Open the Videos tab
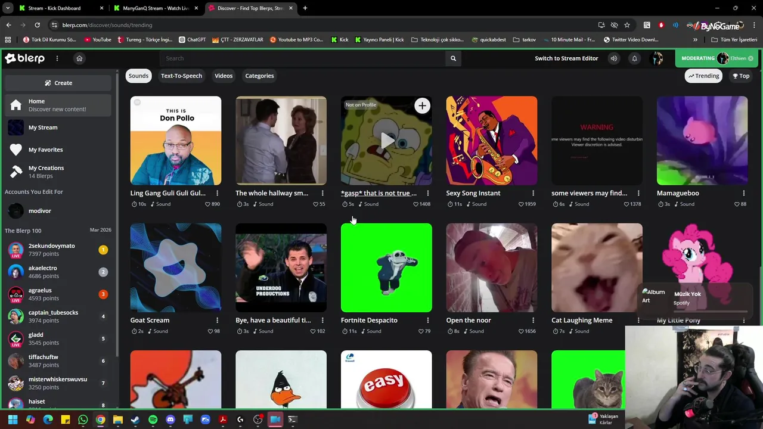Viewport: 763px width, 429px height. click(224, 76)
